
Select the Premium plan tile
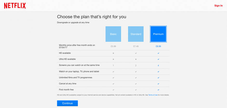[158, 34]
